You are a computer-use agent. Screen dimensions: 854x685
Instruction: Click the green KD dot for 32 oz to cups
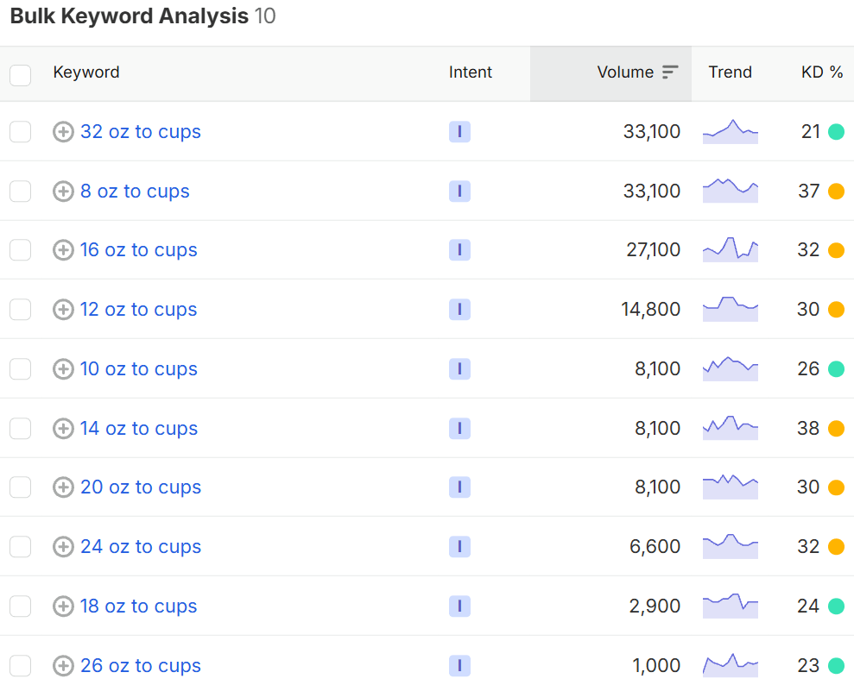tap(836, 132)
